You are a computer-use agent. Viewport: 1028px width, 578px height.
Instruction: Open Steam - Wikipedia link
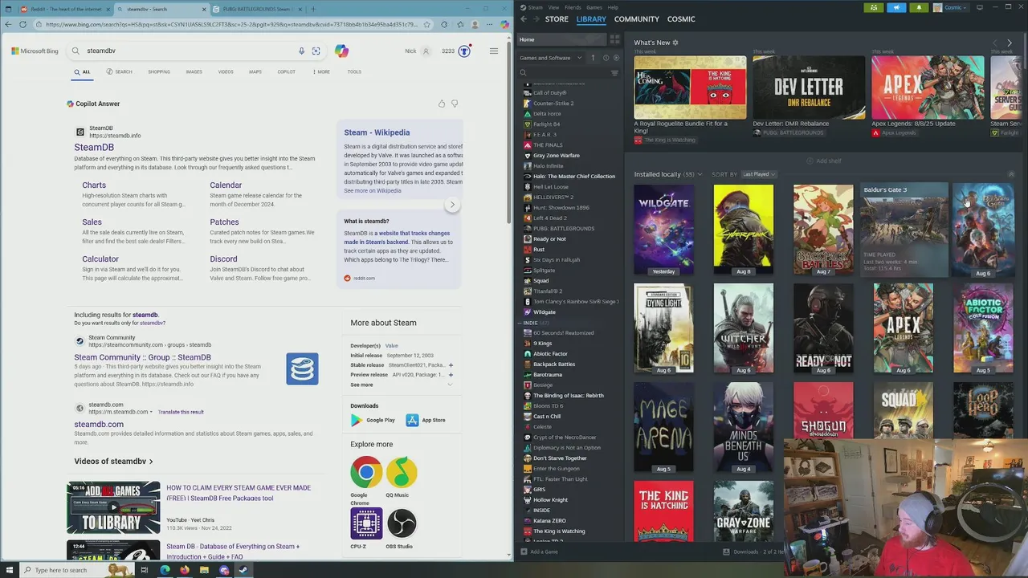(x=377, y=132)
